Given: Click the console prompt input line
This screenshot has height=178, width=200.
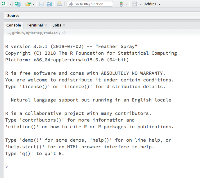Looking at the screenshot, I should (x=102, y=167).
